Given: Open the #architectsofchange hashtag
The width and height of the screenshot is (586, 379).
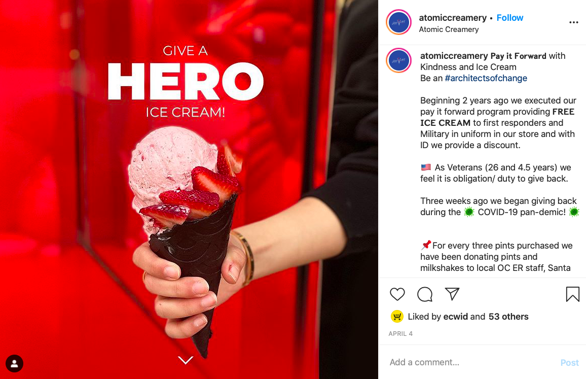Looking at the screenshot, I should pyautogui.click(x=486, y=78).
